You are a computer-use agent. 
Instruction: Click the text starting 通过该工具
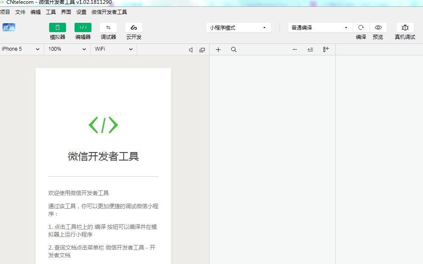pyautogui.click(x=103, y=210)
